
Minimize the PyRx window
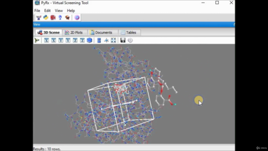point(203,3)
